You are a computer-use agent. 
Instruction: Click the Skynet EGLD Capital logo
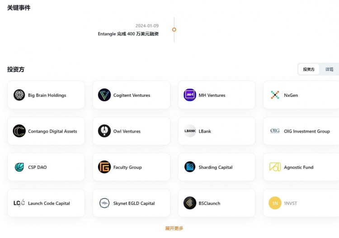click(104, 203)
